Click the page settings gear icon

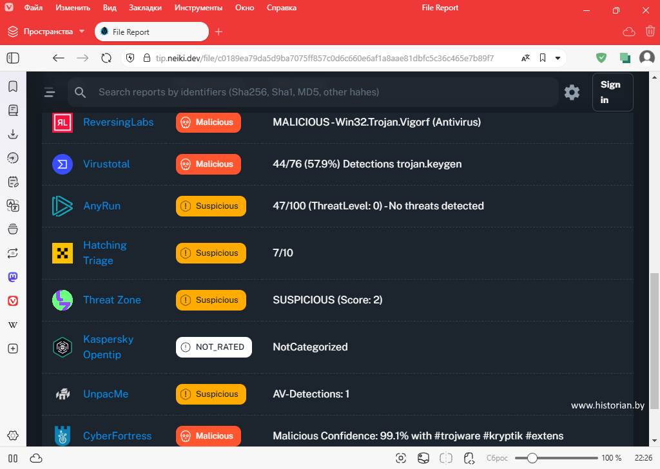point(572,92)
